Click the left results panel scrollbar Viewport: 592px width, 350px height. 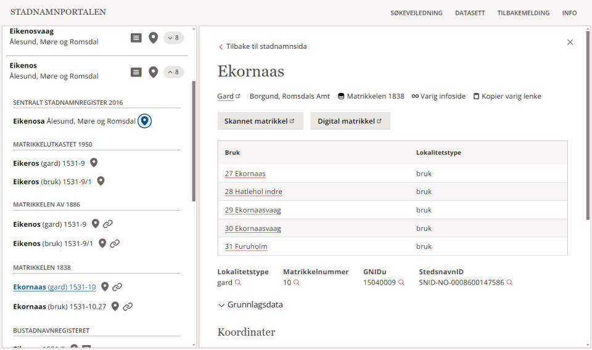pos(194,142)
